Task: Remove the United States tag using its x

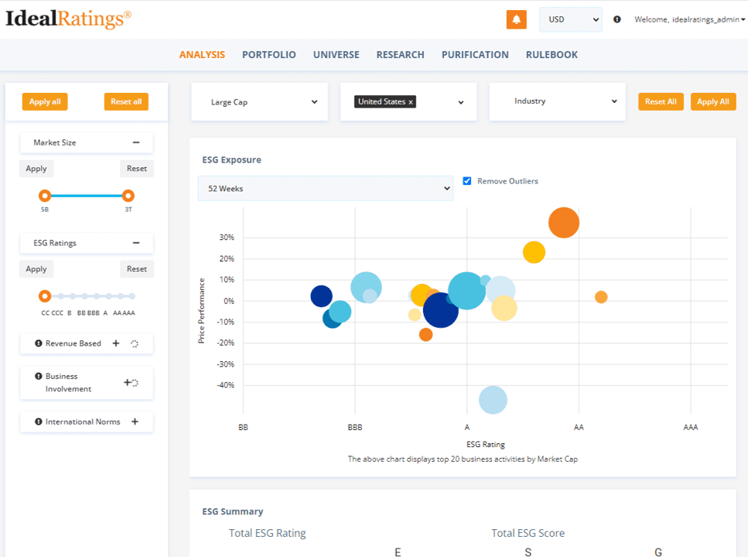Action: (x=411, y=102)
